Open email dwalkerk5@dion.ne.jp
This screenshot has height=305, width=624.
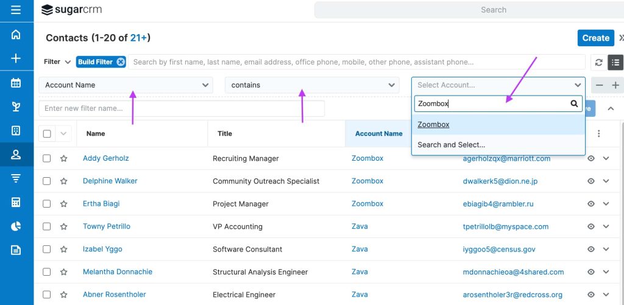[x=500, y=181]
